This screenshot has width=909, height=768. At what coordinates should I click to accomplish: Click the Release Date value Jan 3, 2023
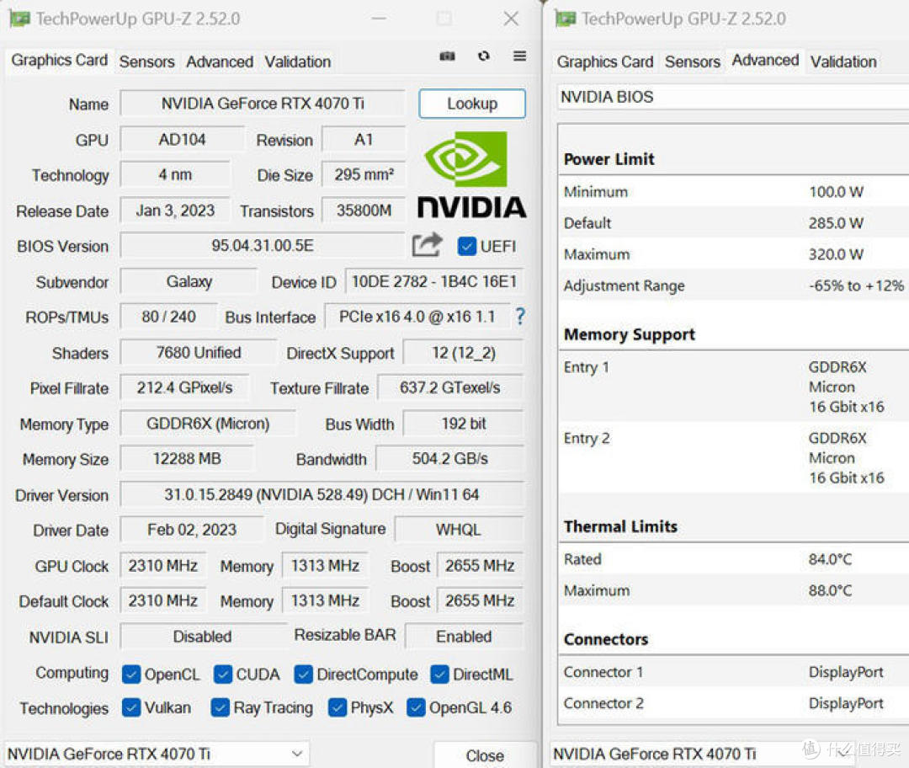coord(175,210)
